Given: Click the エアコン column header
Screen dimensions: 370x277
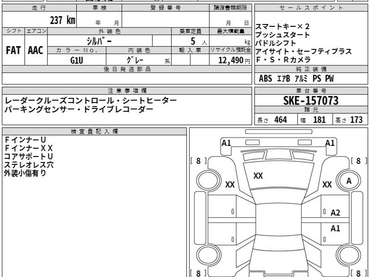Looking at the screenshot, I should point(36,31).
